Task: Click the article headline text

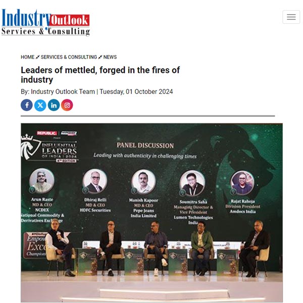Action: [100, 75]
